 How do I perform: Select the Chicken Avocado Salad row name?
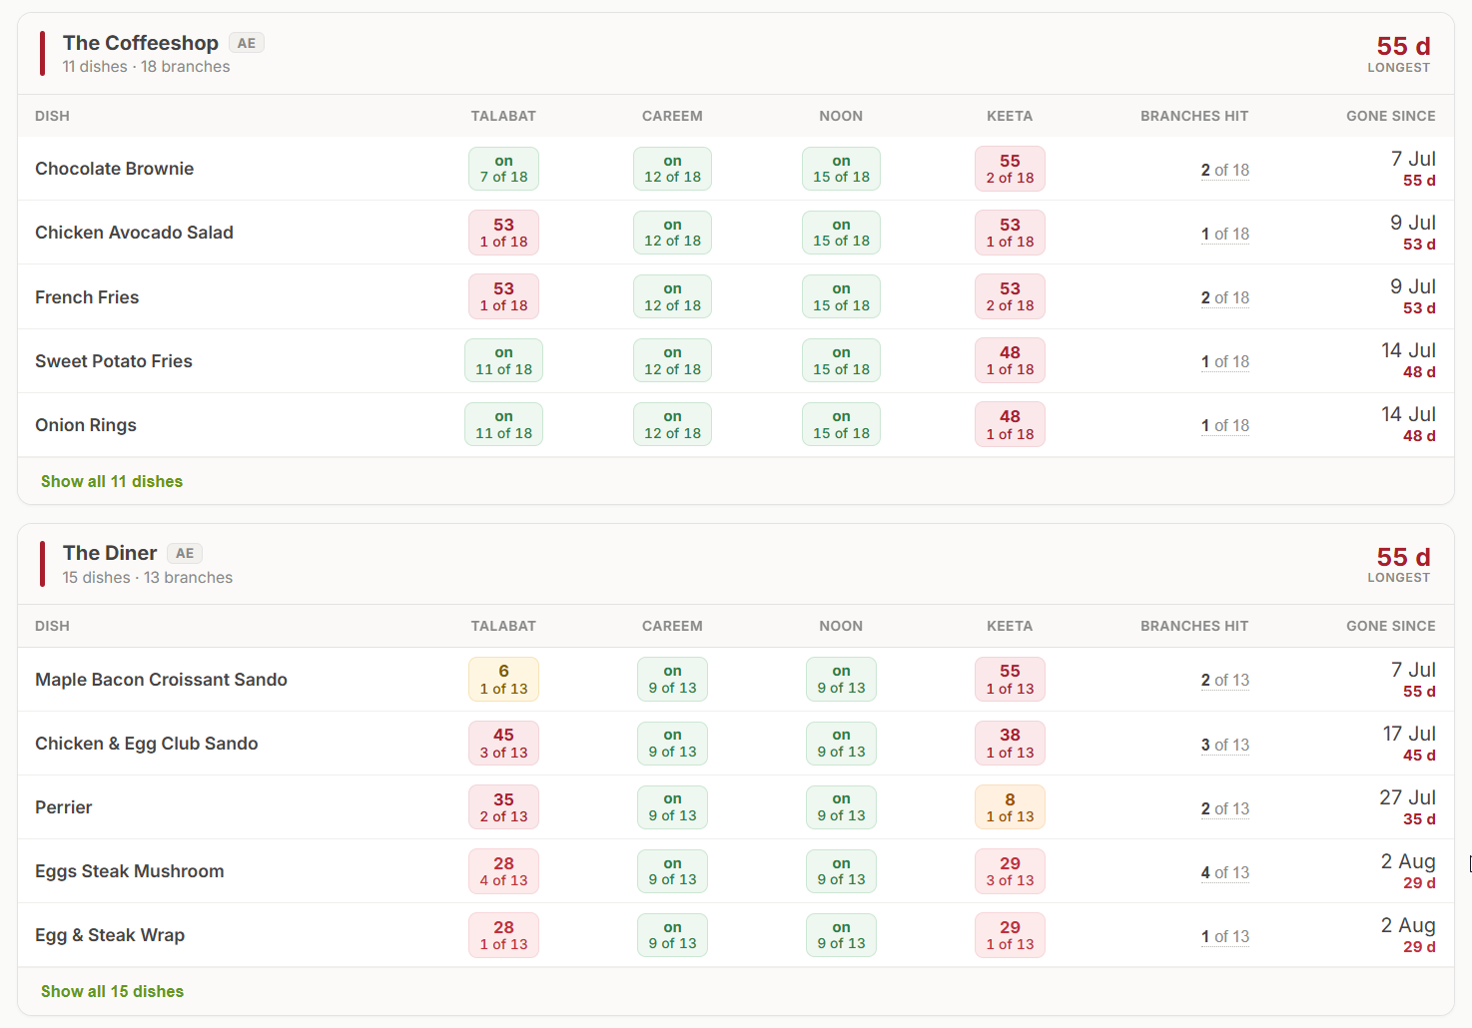click(134, 233)
